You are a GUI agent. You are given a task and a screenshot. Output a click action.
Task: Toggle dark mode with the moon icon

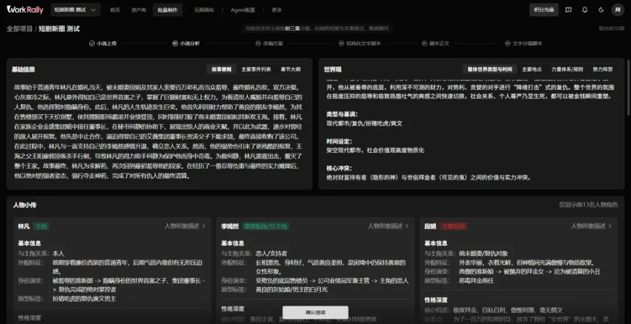(601, 10)
